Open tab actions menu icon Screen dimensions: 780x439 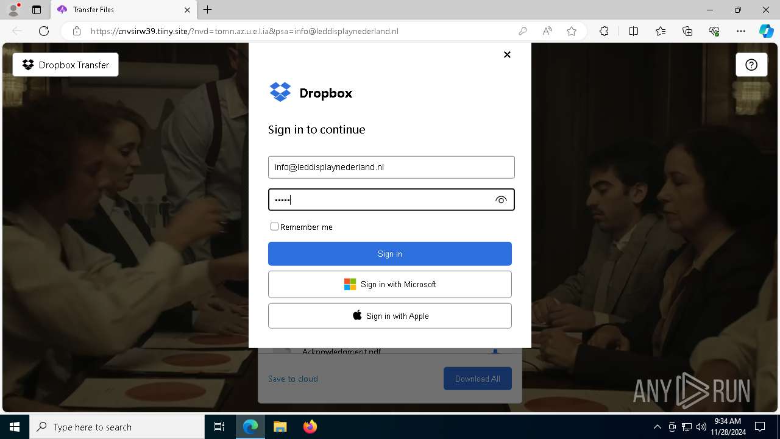pyautogui.click(x=37, y=10)
